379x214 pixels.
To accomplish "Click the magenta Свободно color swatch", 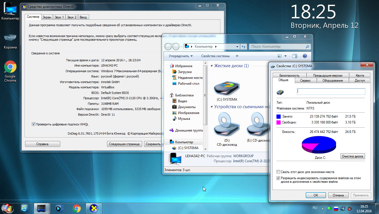I will tap(278, 122).
